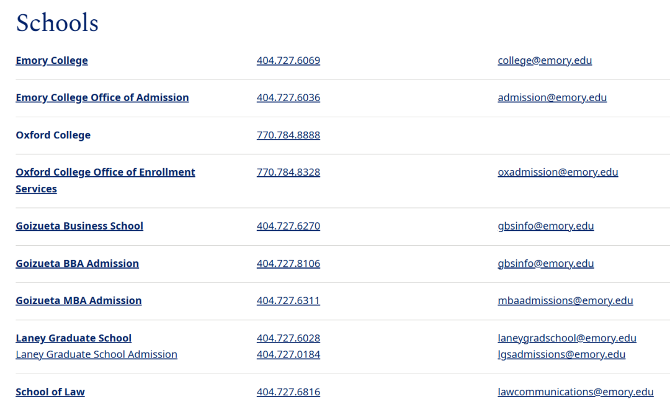Open Laney Graduate School link
670x399 pixels.
(x=73, y=338)
